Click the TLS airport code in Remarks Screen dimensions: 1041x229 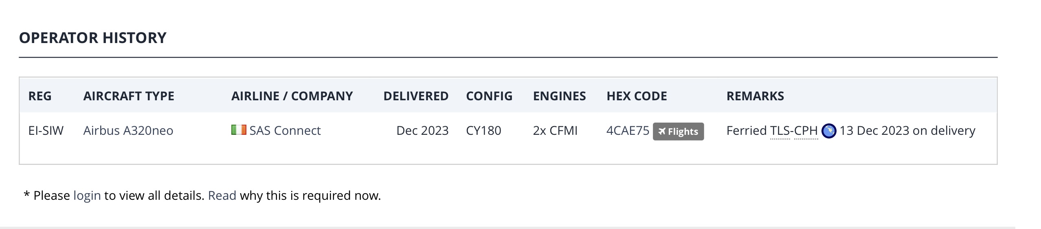click(780, 131)
